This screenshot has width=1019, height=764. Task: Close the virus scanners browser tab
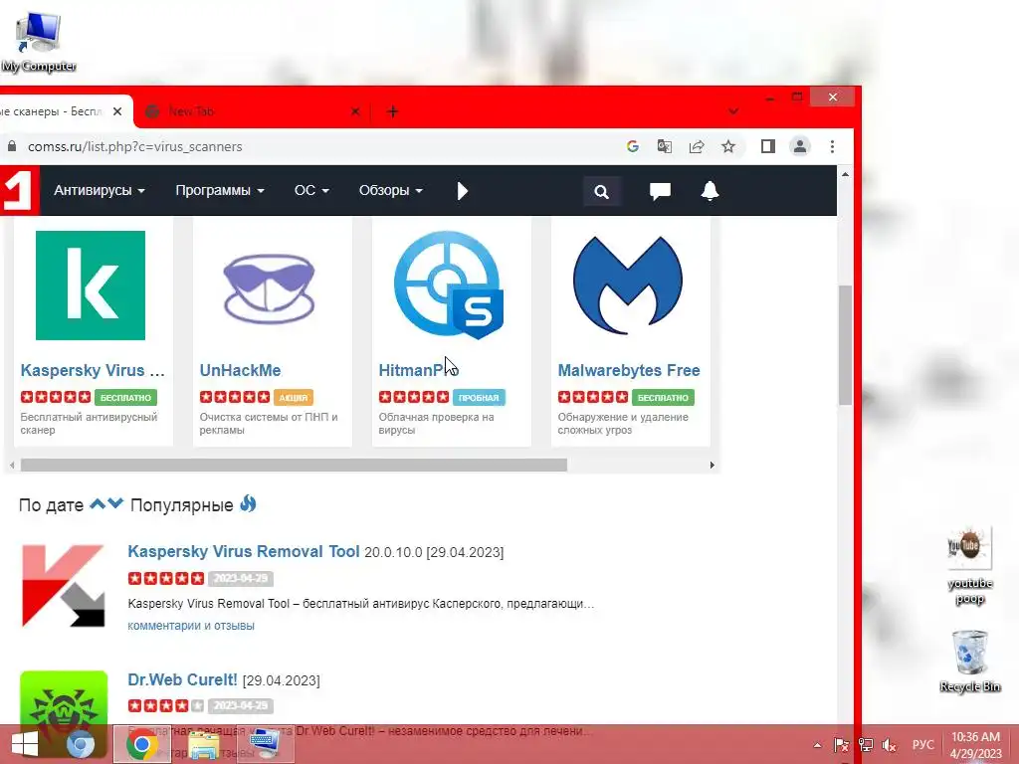tap(117, 111)
